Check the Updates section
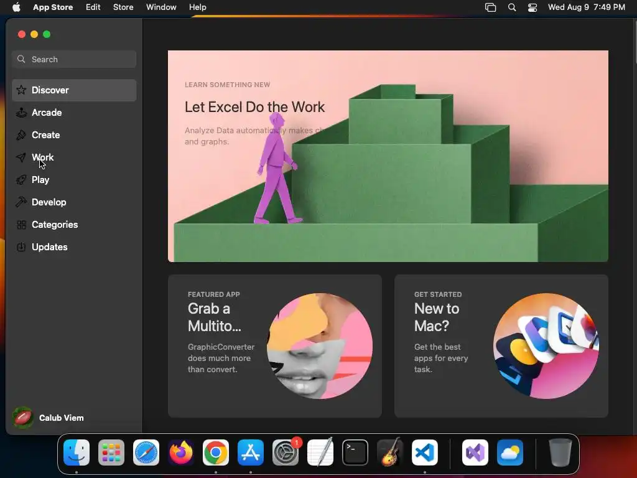The height and width of the screenshot is (478, 637). click(x=74, y=246)
